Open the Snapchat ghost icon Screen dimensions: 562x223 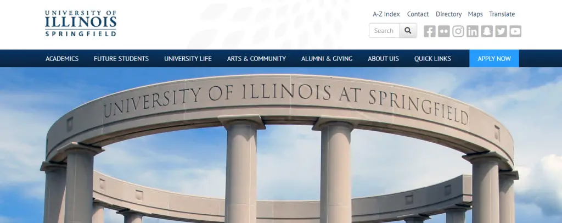(x=487, y=31)
